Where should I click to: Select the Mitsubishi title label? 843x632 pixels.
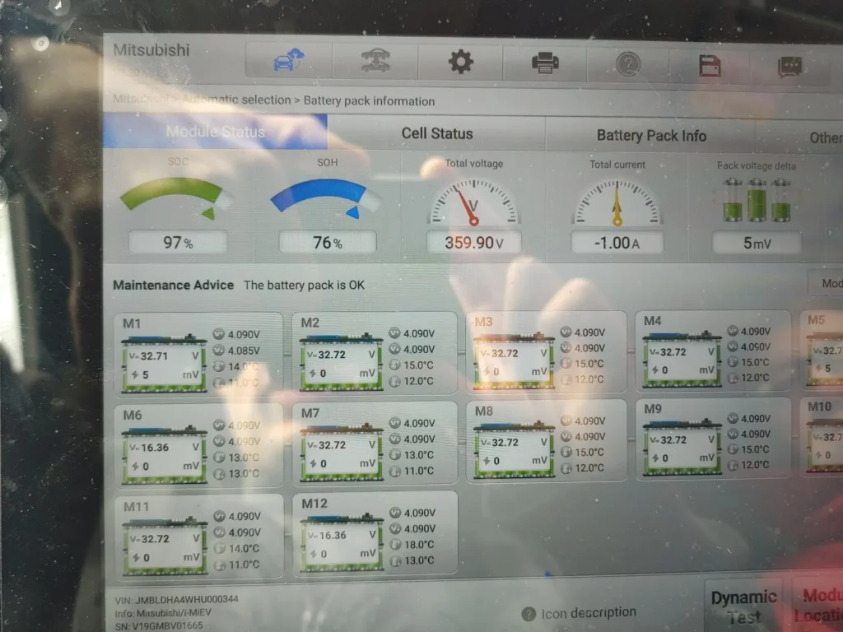pyautogui.click(x=151, y=50)
